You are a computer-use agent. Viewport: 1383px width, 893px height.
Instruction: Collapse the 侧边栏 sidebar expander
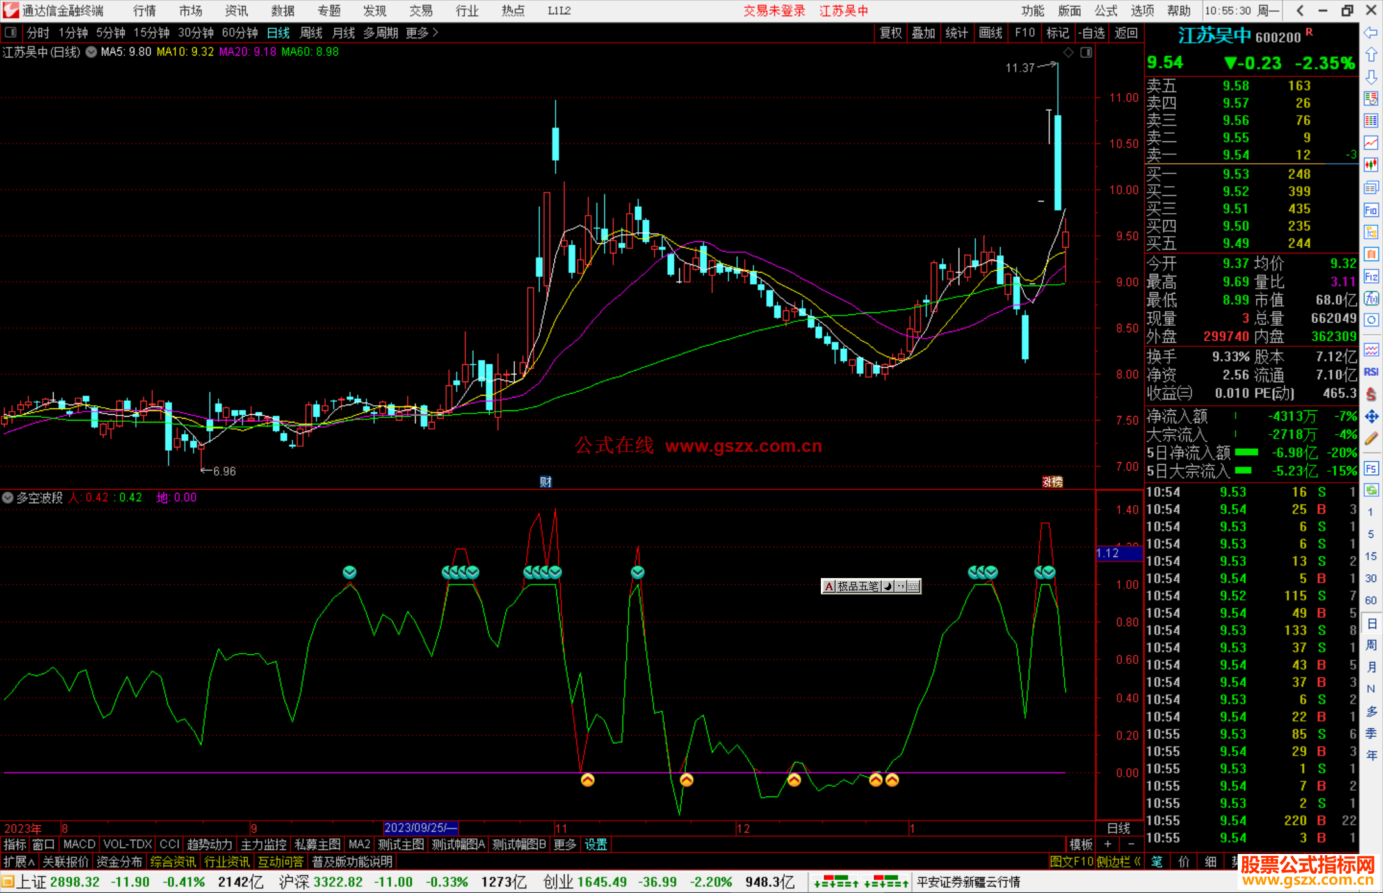pyautogui.click(x=1119, y=862)
